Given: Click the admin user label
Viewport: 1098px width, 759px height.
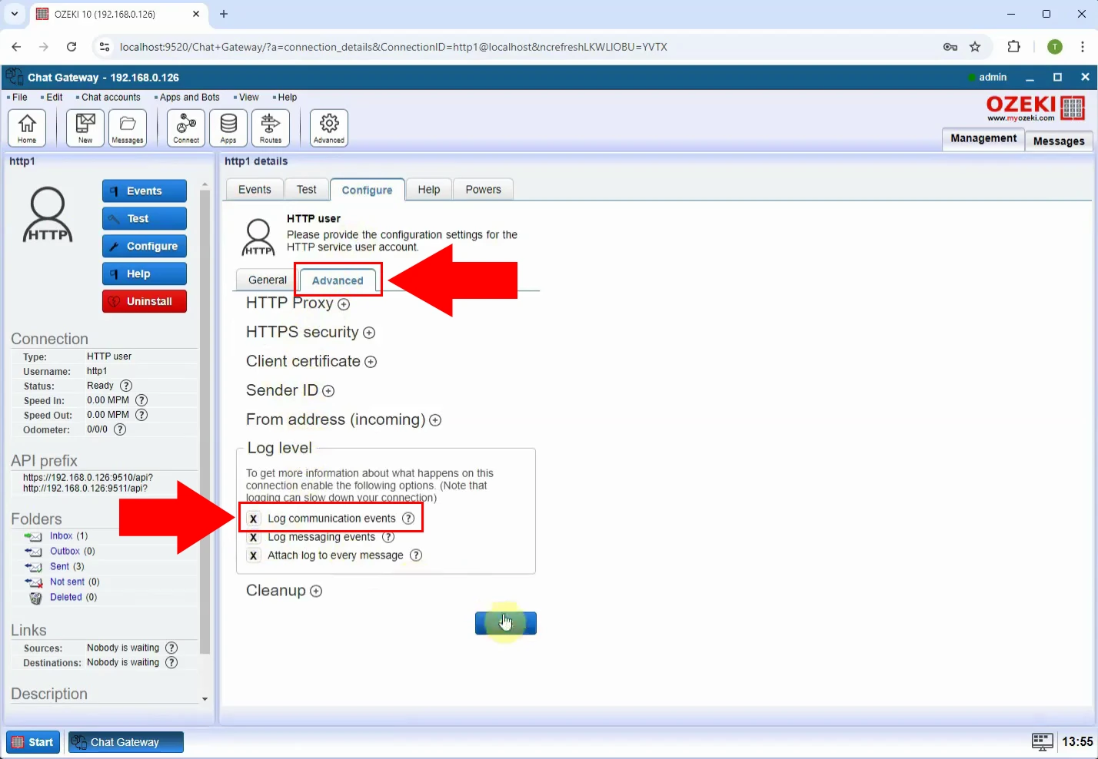Looking at the screenshot, I should [993, 77].
